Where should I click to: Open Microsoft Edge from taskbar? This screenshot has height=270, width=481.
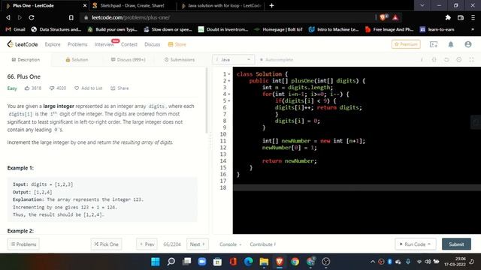pyautogui.click(x=249, y=262)
